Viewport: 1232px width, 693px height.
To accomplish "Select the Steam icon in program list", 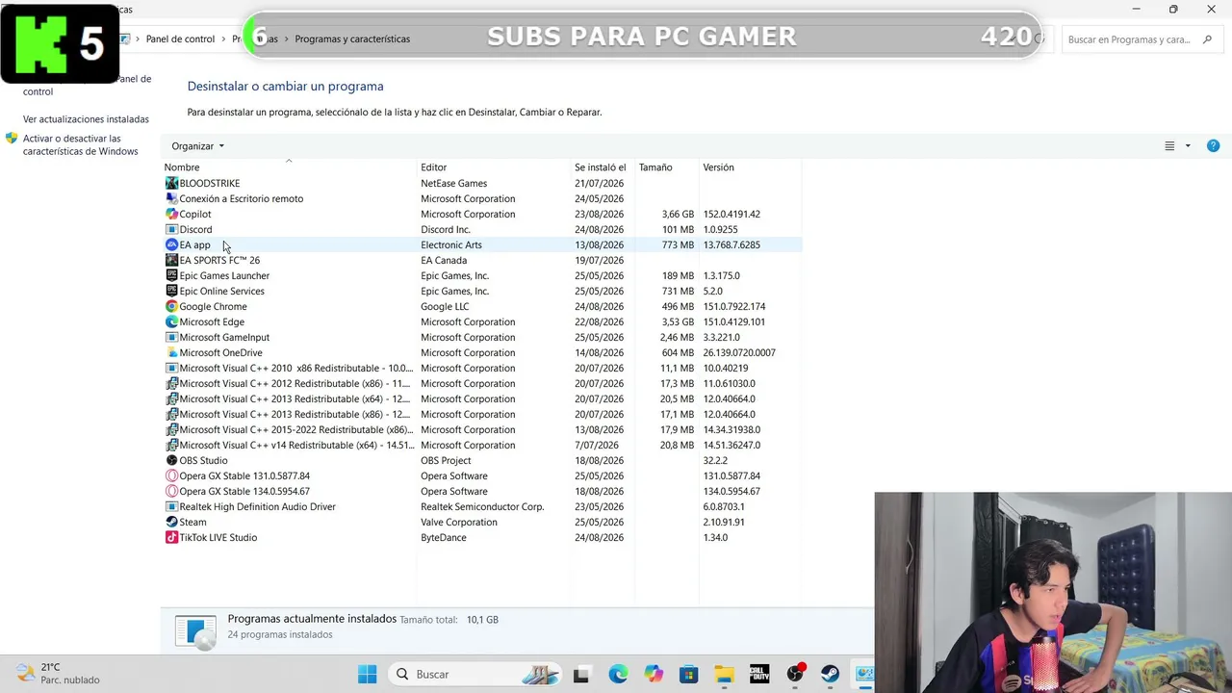I will point(171,522).
